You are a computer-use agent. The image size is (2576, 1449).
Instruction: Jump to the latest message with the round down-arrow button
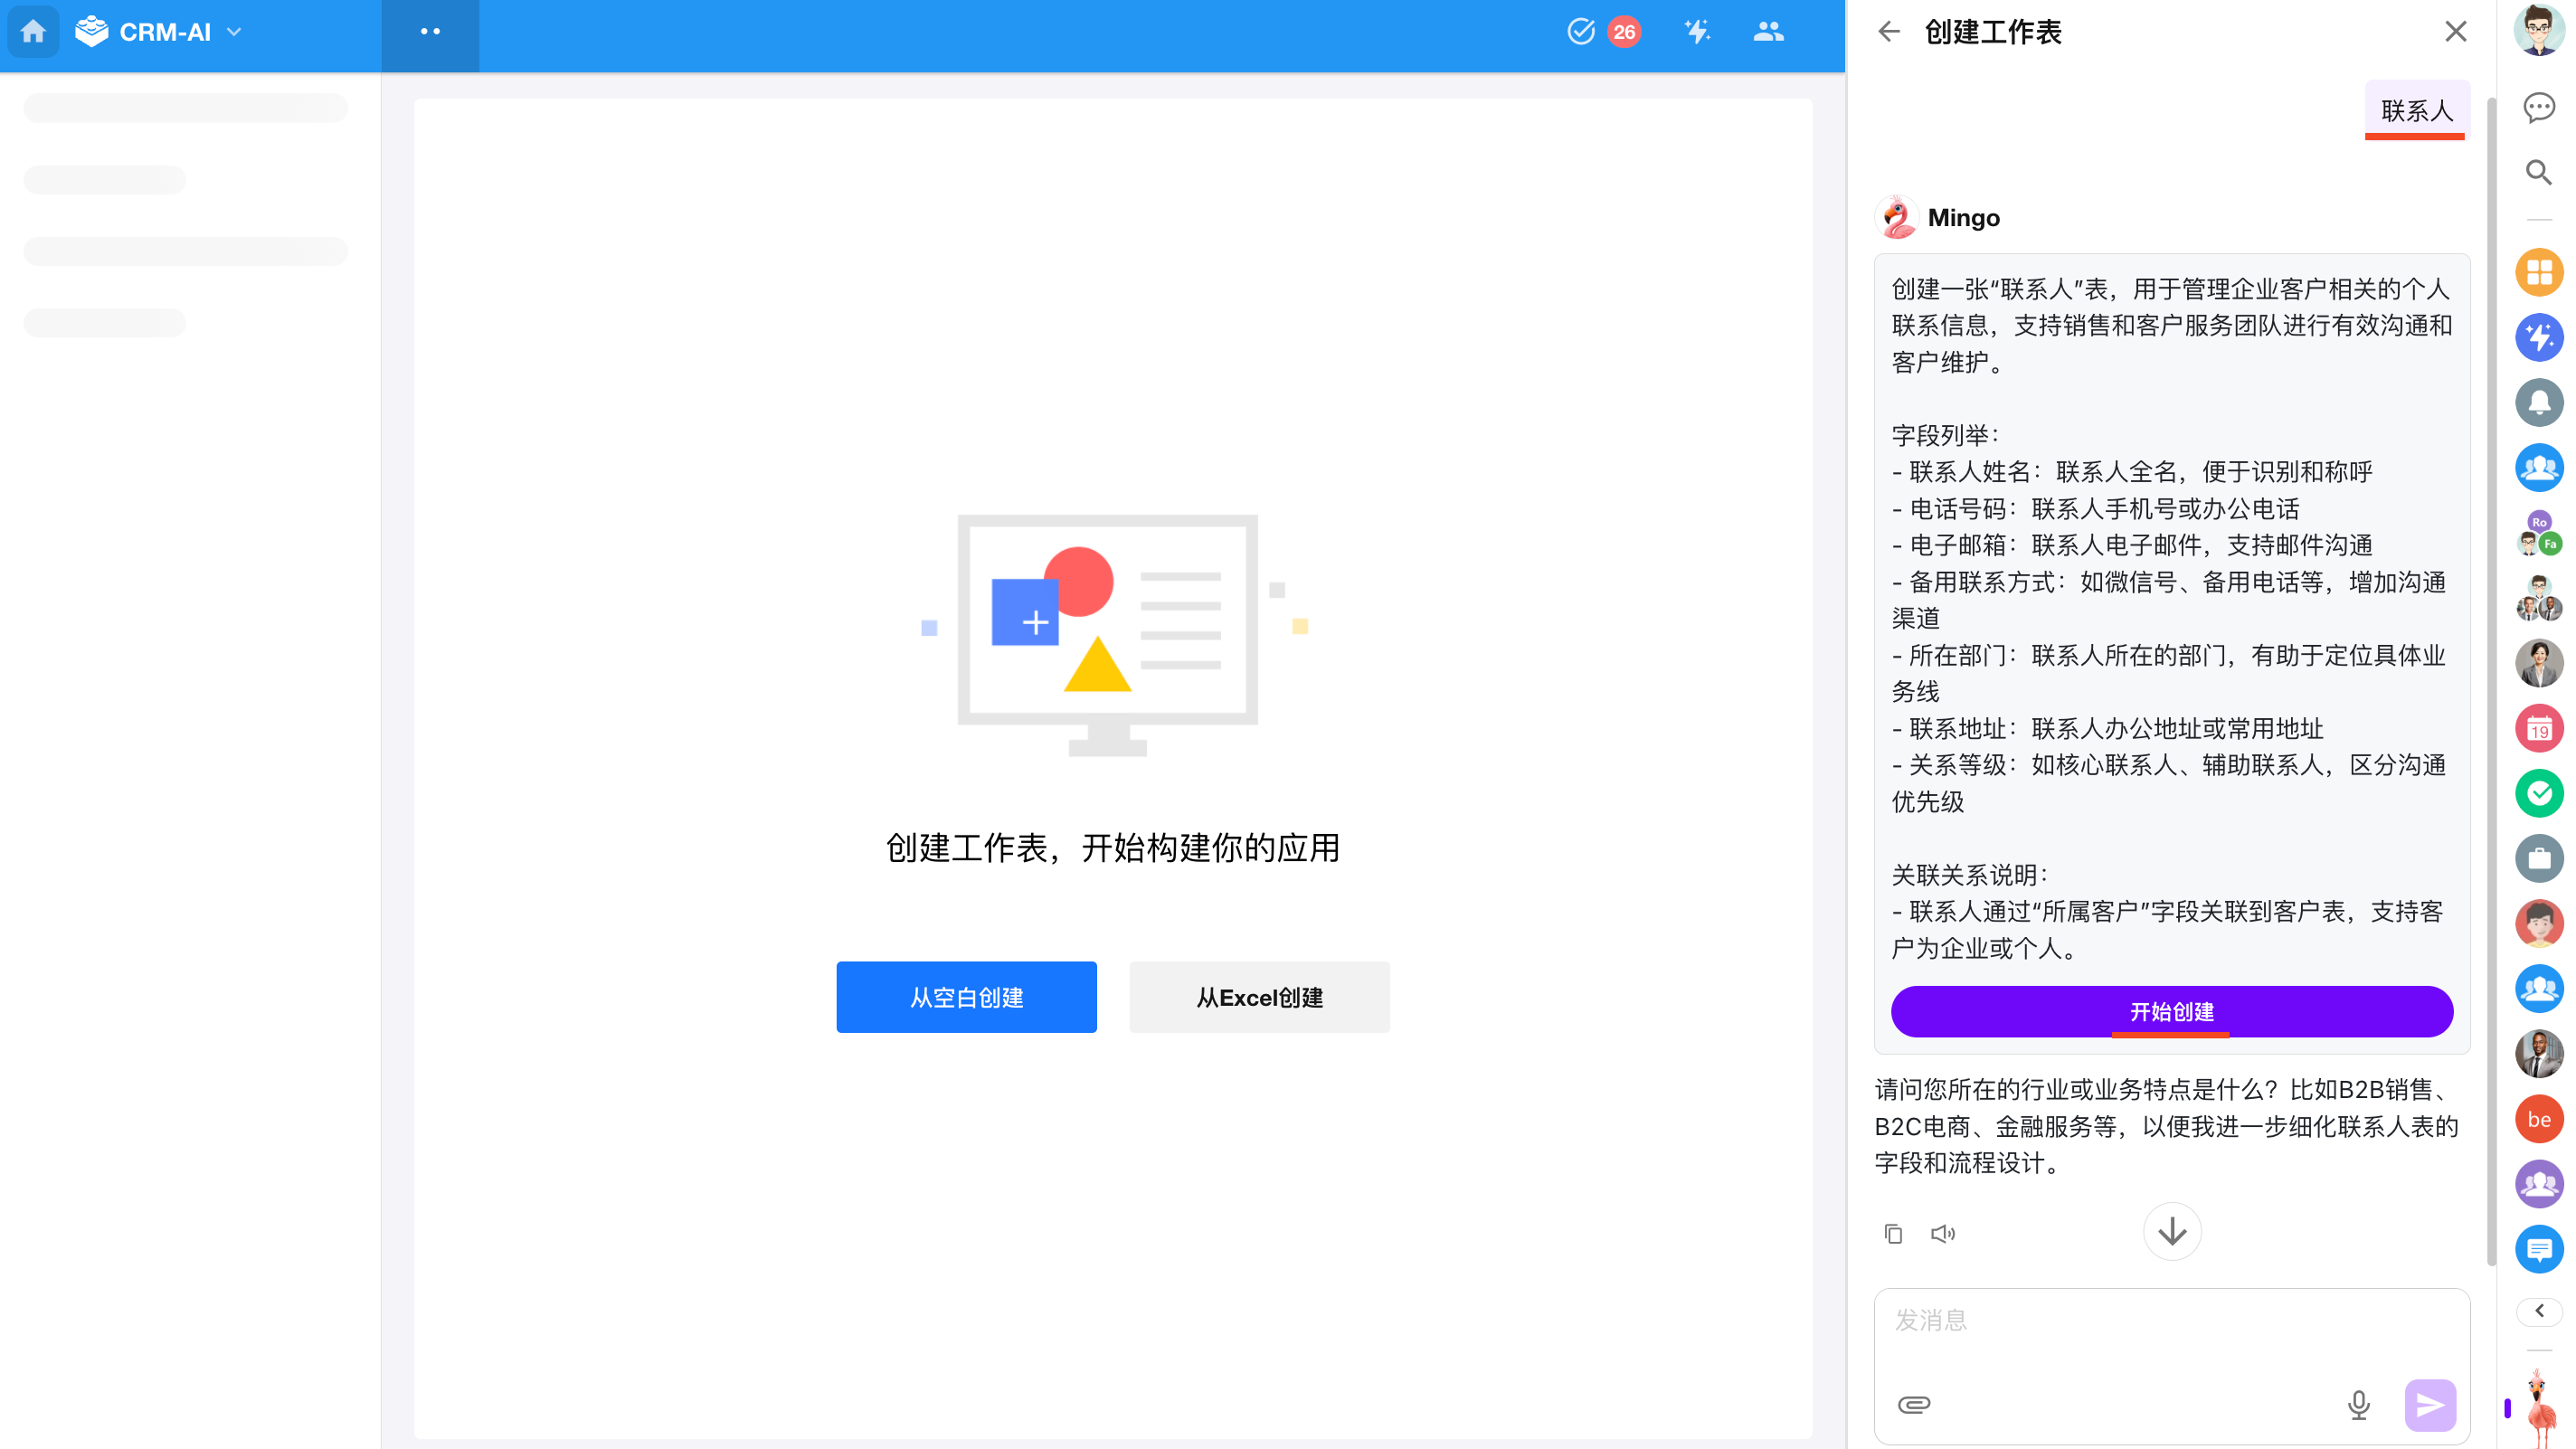(x=2171, y=1232)
